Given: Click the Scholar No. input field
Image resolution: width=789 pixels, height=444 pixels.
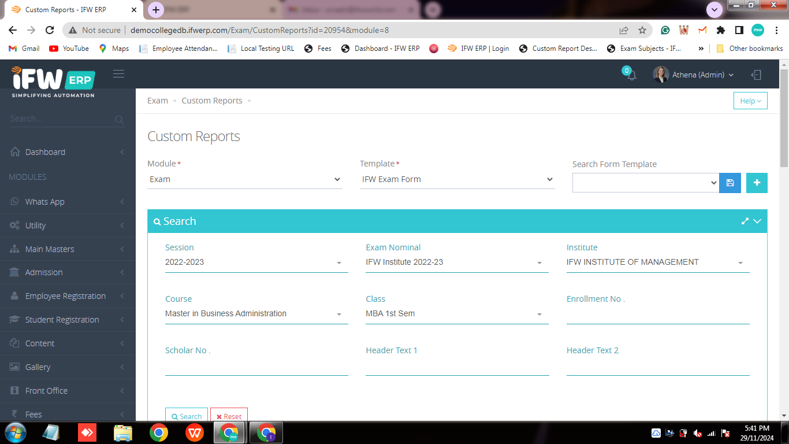Looking at the screenshot, I should pos(256,365).
